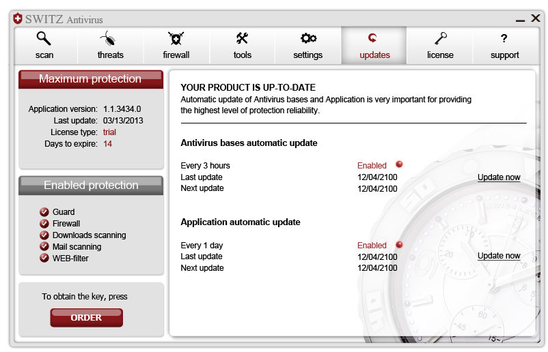
Task: Toggle antivirus bases Enabled red indicator
Action: click(400, 164)
